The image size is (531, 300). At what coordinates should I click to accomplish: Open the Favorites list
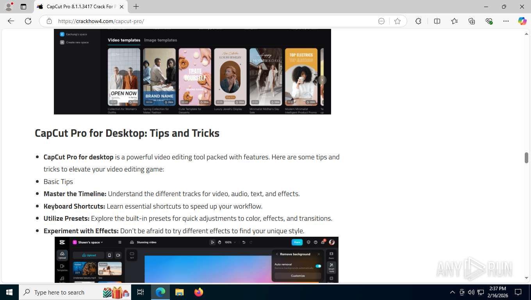pos(454,21)
